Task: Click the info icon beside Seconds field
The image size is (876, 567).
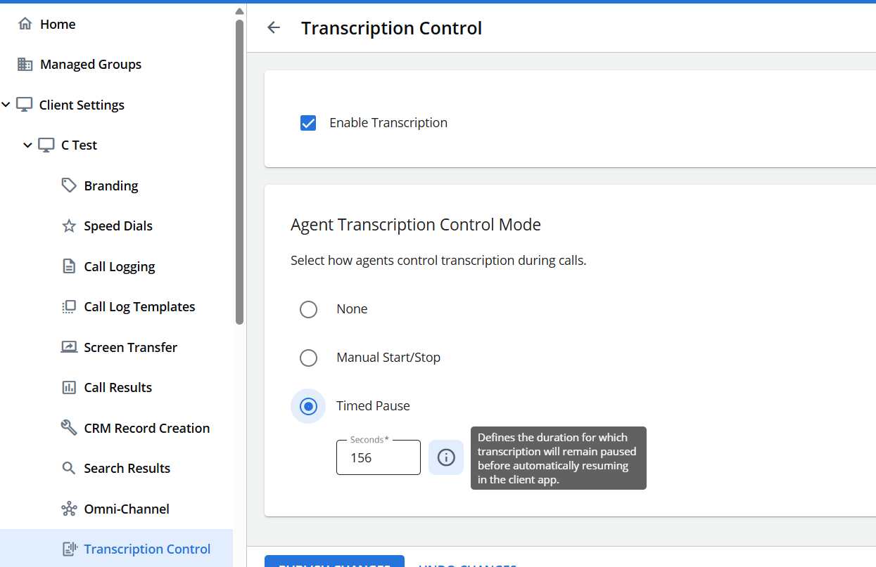Action: (x=446, y=457)
